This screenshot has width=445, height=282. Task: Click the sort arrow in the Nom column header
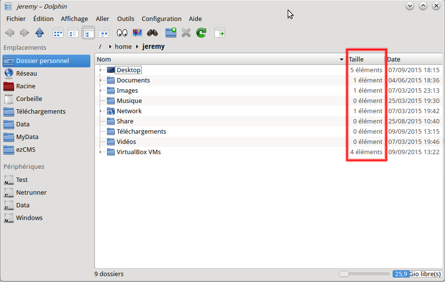[341, 60]
